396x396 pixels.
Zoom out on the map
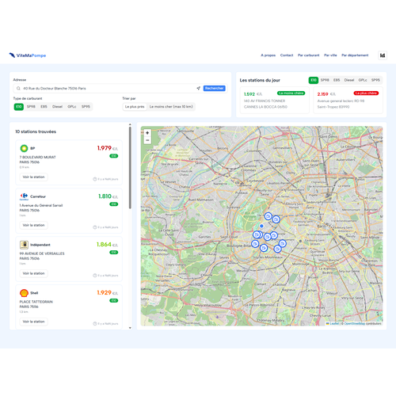(147, 140)
